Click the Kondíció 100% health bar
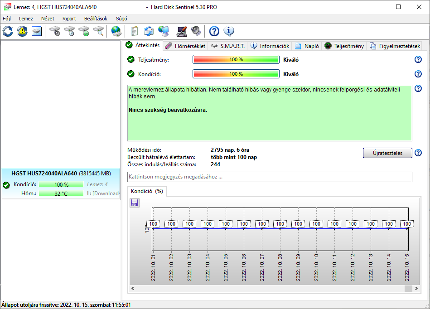 pyautogui.click(x=236, y=74)
